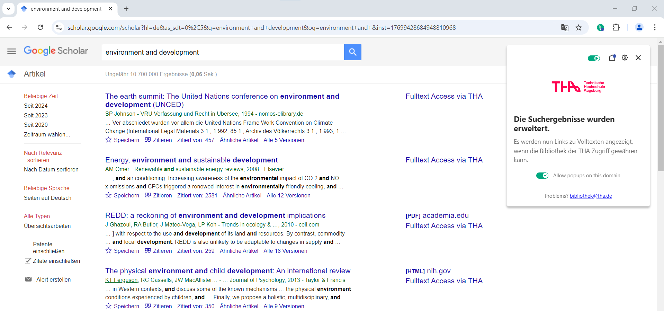This screenshot has height=311, width=664.
Task: Save Energy article with star icon
Action: (108, 195)
